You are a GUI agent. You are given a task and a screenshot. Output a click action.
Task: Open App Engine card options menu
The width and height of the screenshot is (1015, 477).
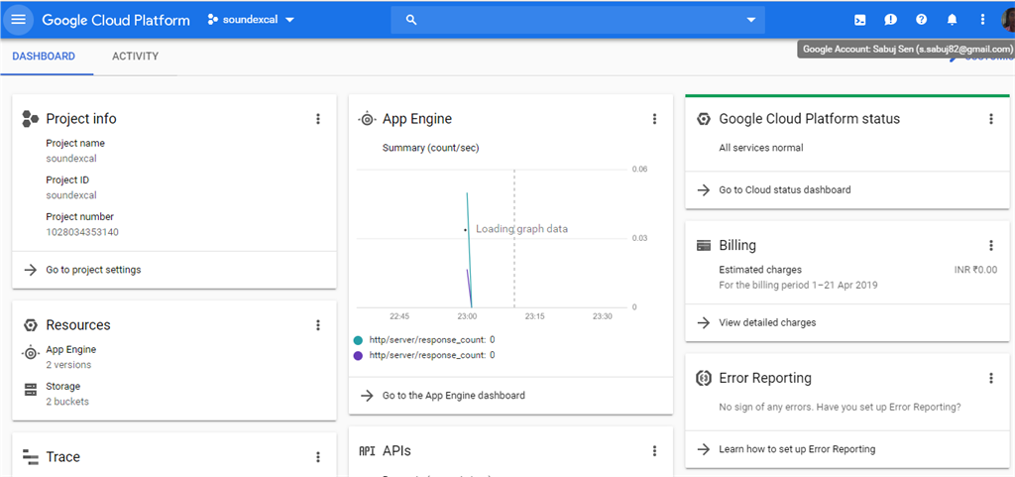[654, 119]
